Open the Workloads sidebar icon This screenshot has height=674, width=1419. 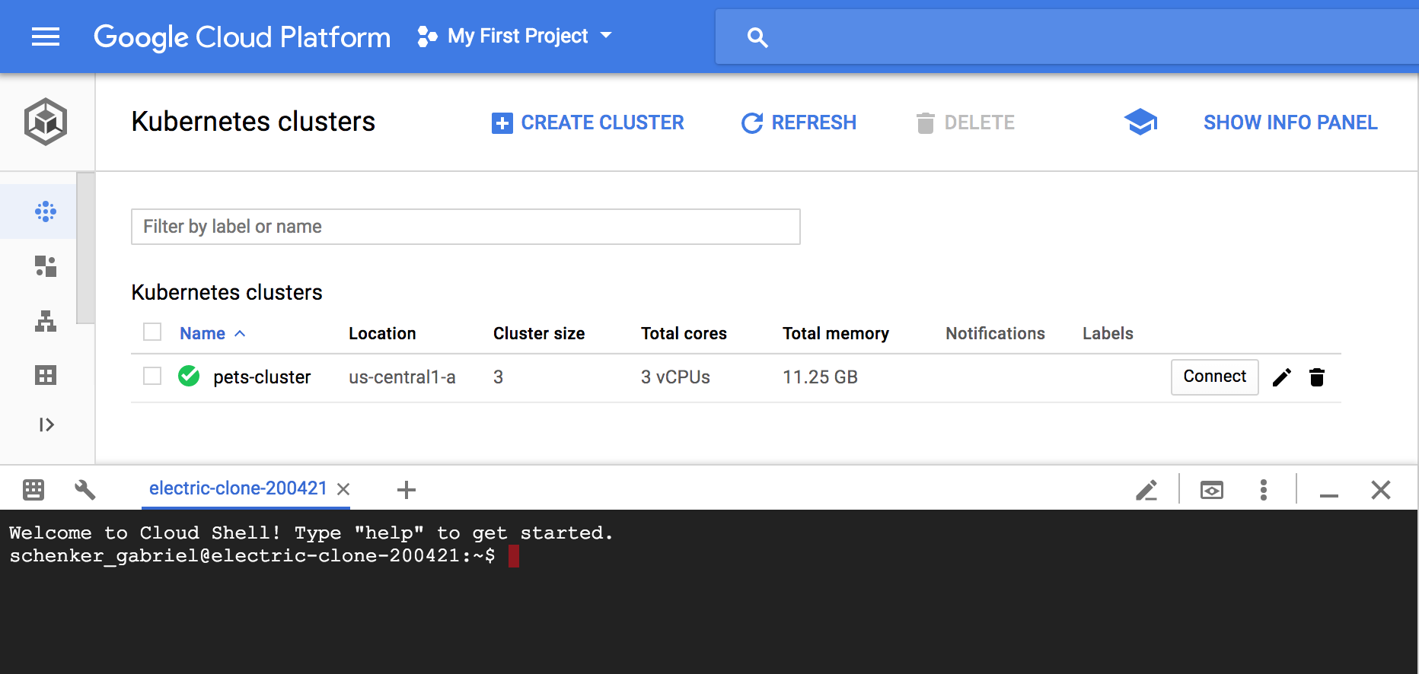46,266
